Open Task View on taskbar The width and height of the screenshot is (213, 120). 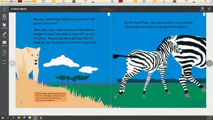pos(13,118)
